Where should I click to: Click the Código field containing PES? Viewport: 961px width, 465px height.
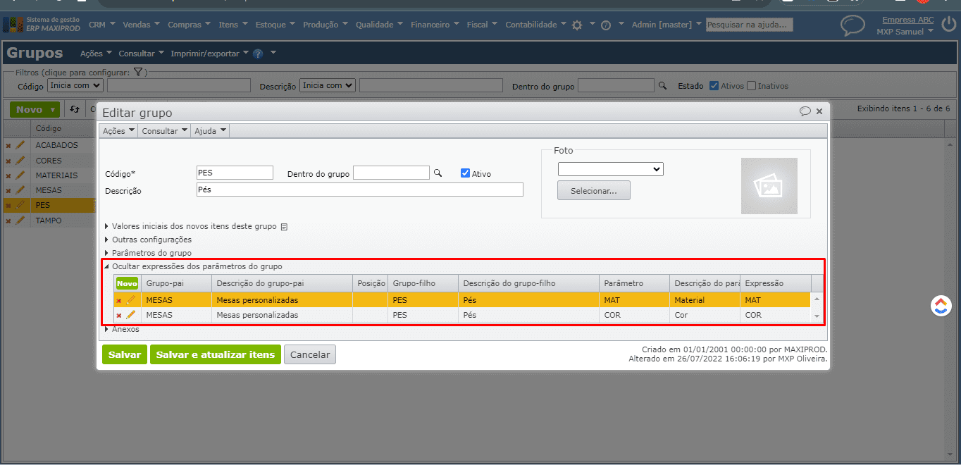tap(235, 173)
